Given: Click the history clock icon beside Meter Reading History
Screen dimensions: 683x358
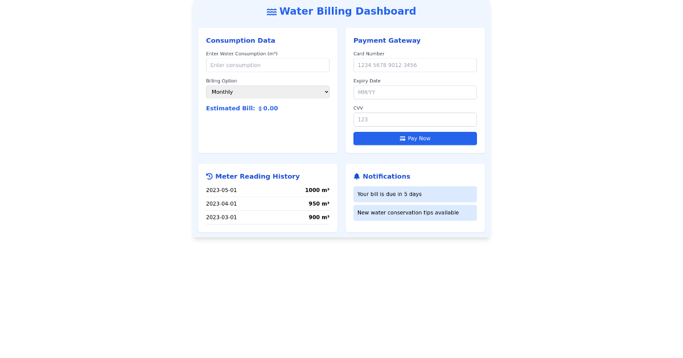Looking at the screenshot, I should click(x=208, y=176).
